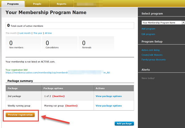Click the Renewals stat box

coord(96,44)
